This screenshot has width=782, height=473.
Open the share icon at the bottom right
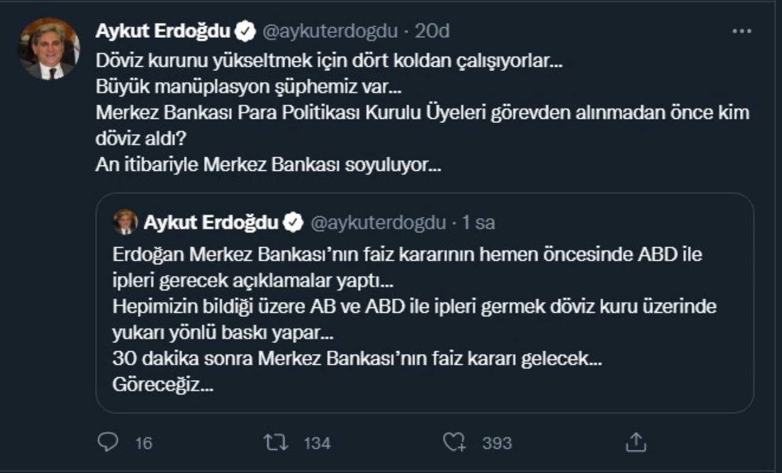tap(636, 442)
